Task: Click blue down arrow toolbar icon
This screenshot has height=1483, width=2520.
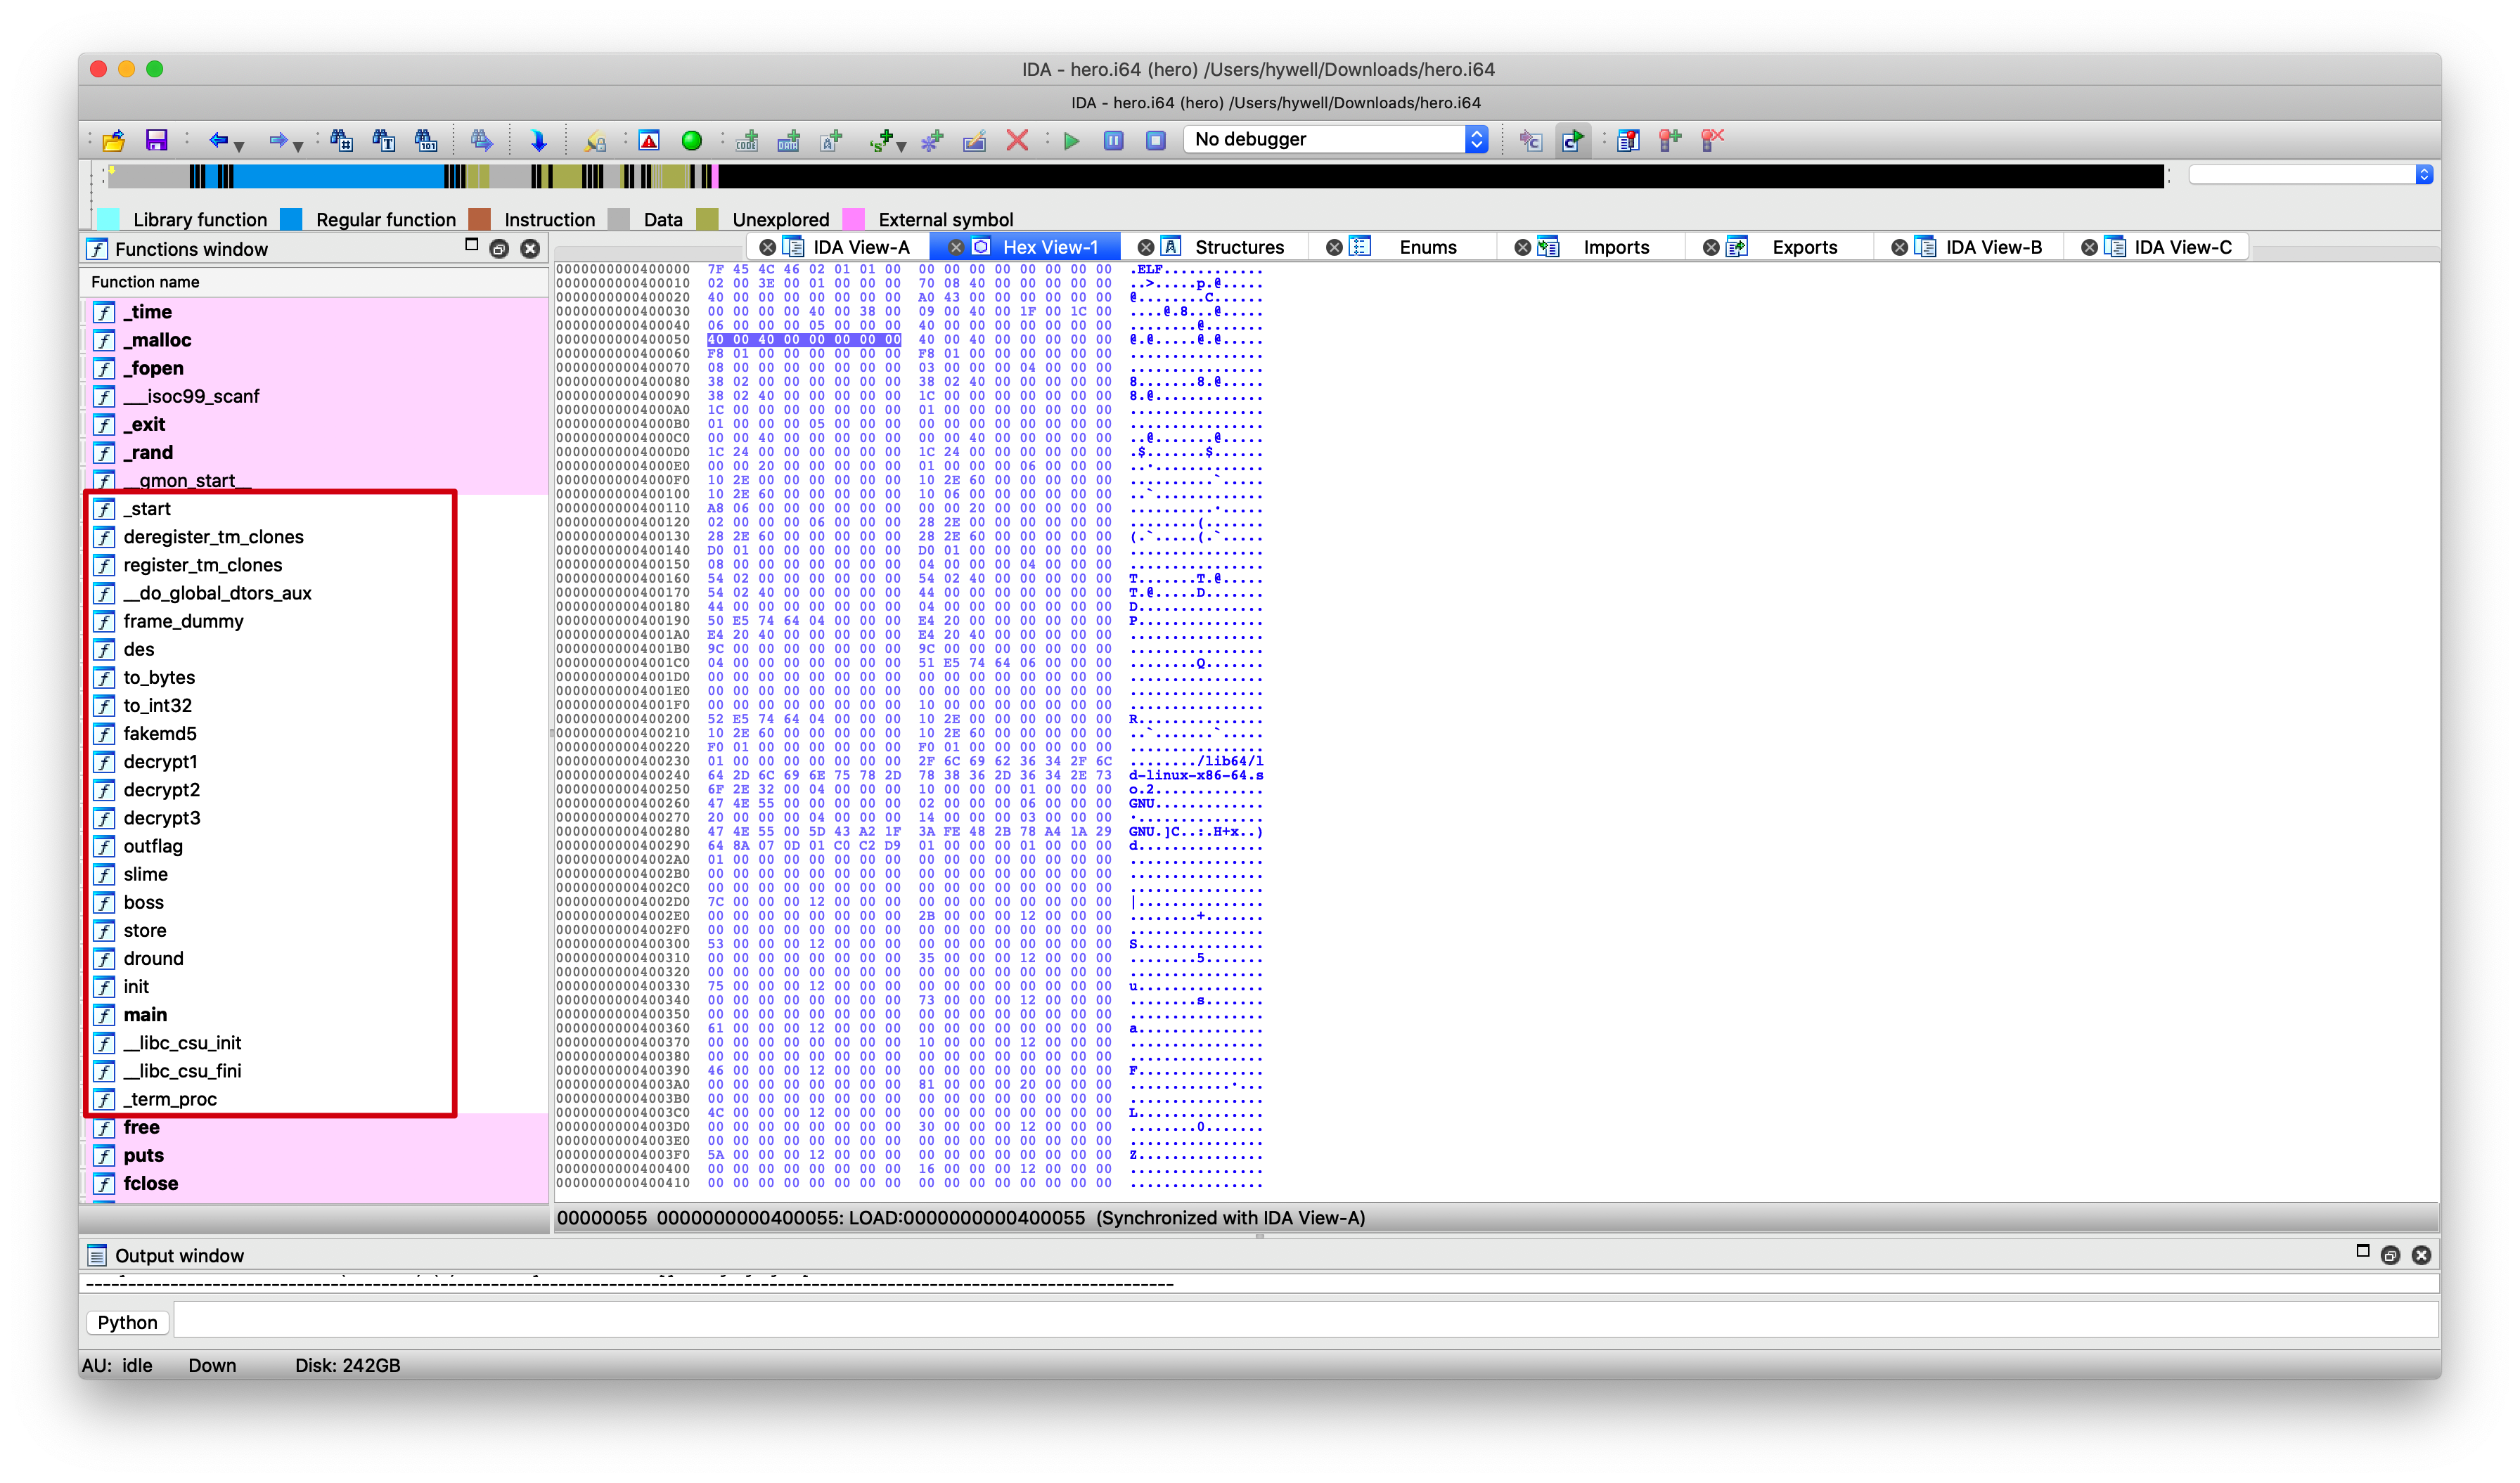Action: pos(538,141)
